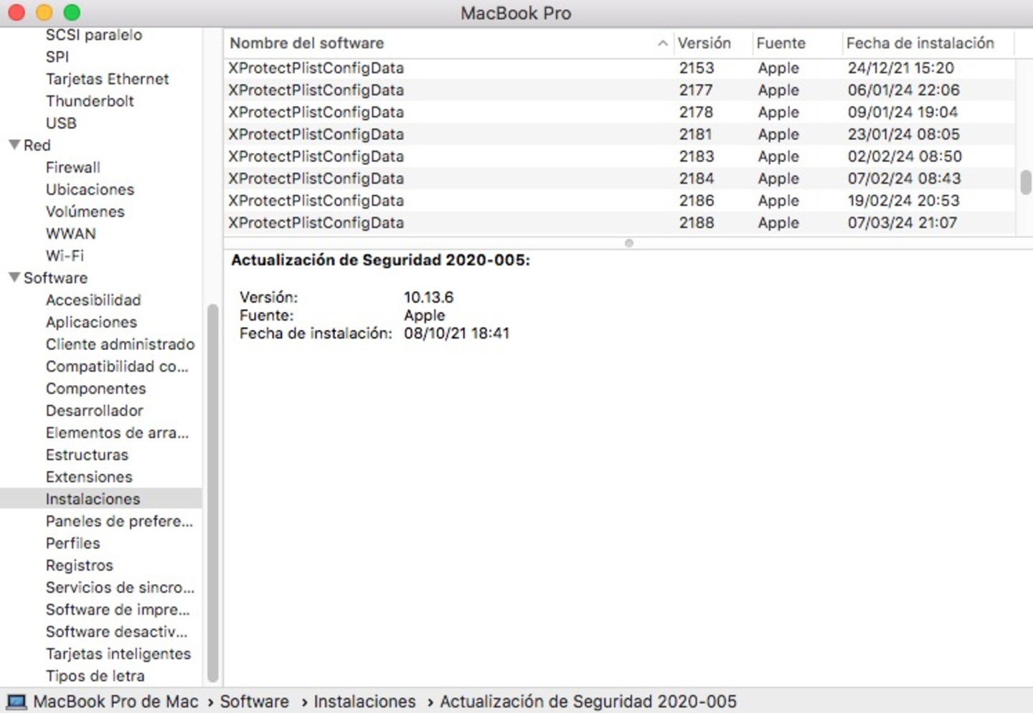
Task: Open Extensiones under Software
Action: coord(89,477)
